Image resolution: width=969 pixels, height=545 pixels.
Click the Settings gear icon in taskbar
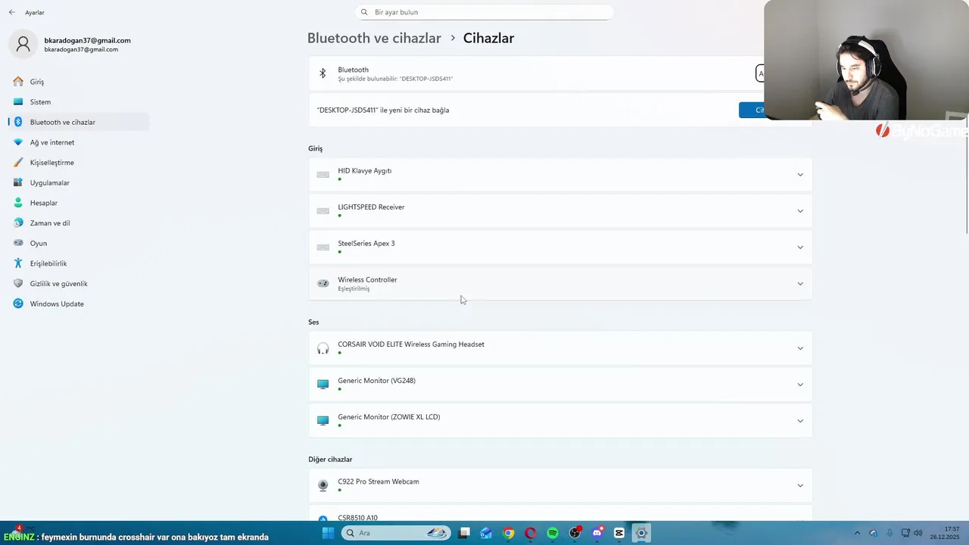tap(641, 533)
